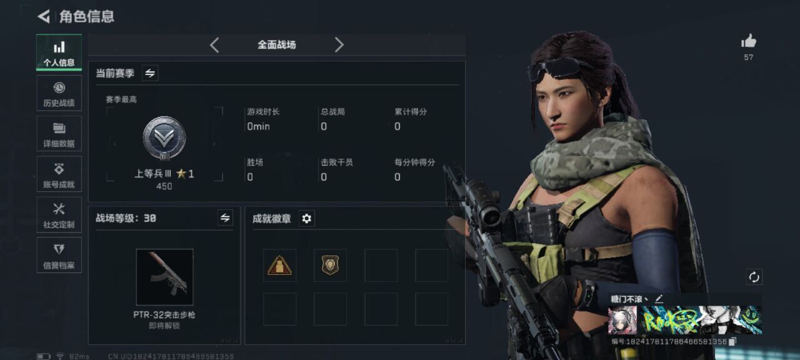Screen dimensions: 800x360
Task: Copy the player ID number via the copy icon
Action: pyautogui.click(x=732, y=342)
